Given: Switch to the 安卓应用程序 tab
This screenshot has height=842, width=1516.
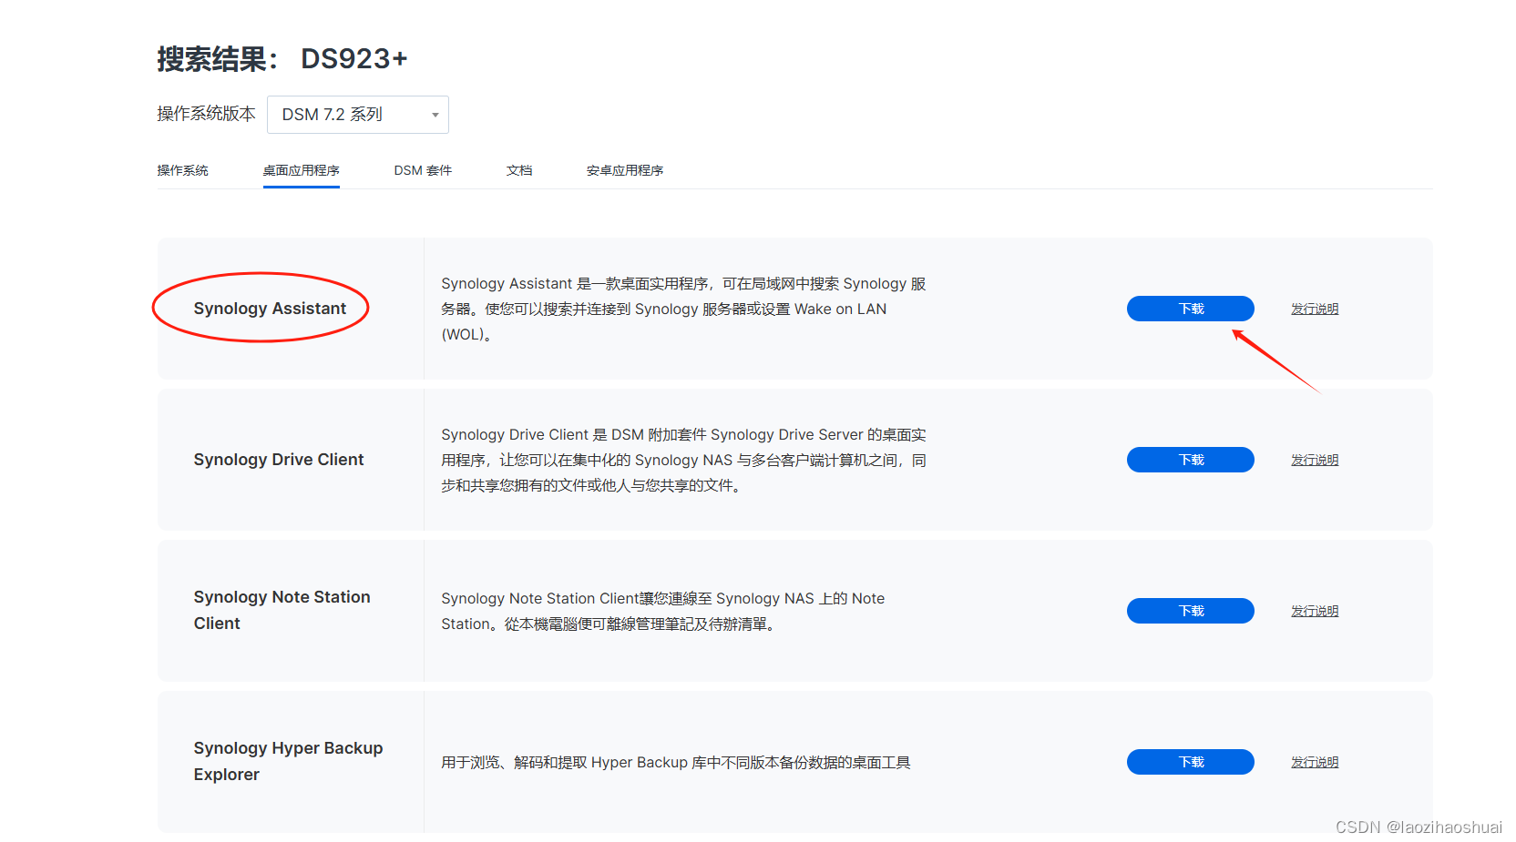Looking at the screenshot, I should point(625,170).
